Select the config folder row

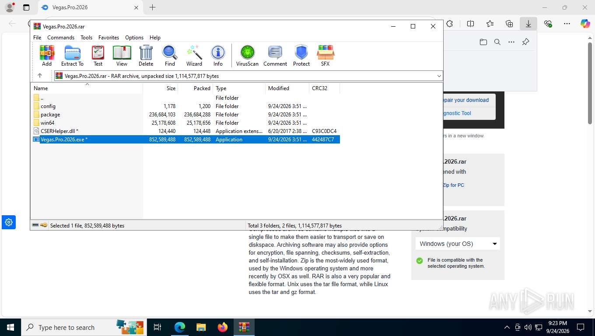pos(185,106)
